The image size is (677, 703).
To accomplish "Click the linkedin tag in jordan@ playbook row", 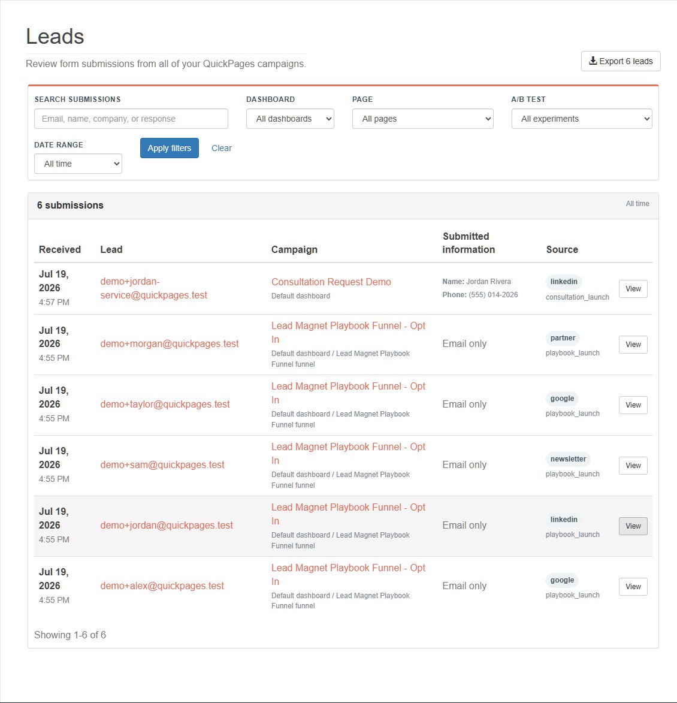I will 564,520.
